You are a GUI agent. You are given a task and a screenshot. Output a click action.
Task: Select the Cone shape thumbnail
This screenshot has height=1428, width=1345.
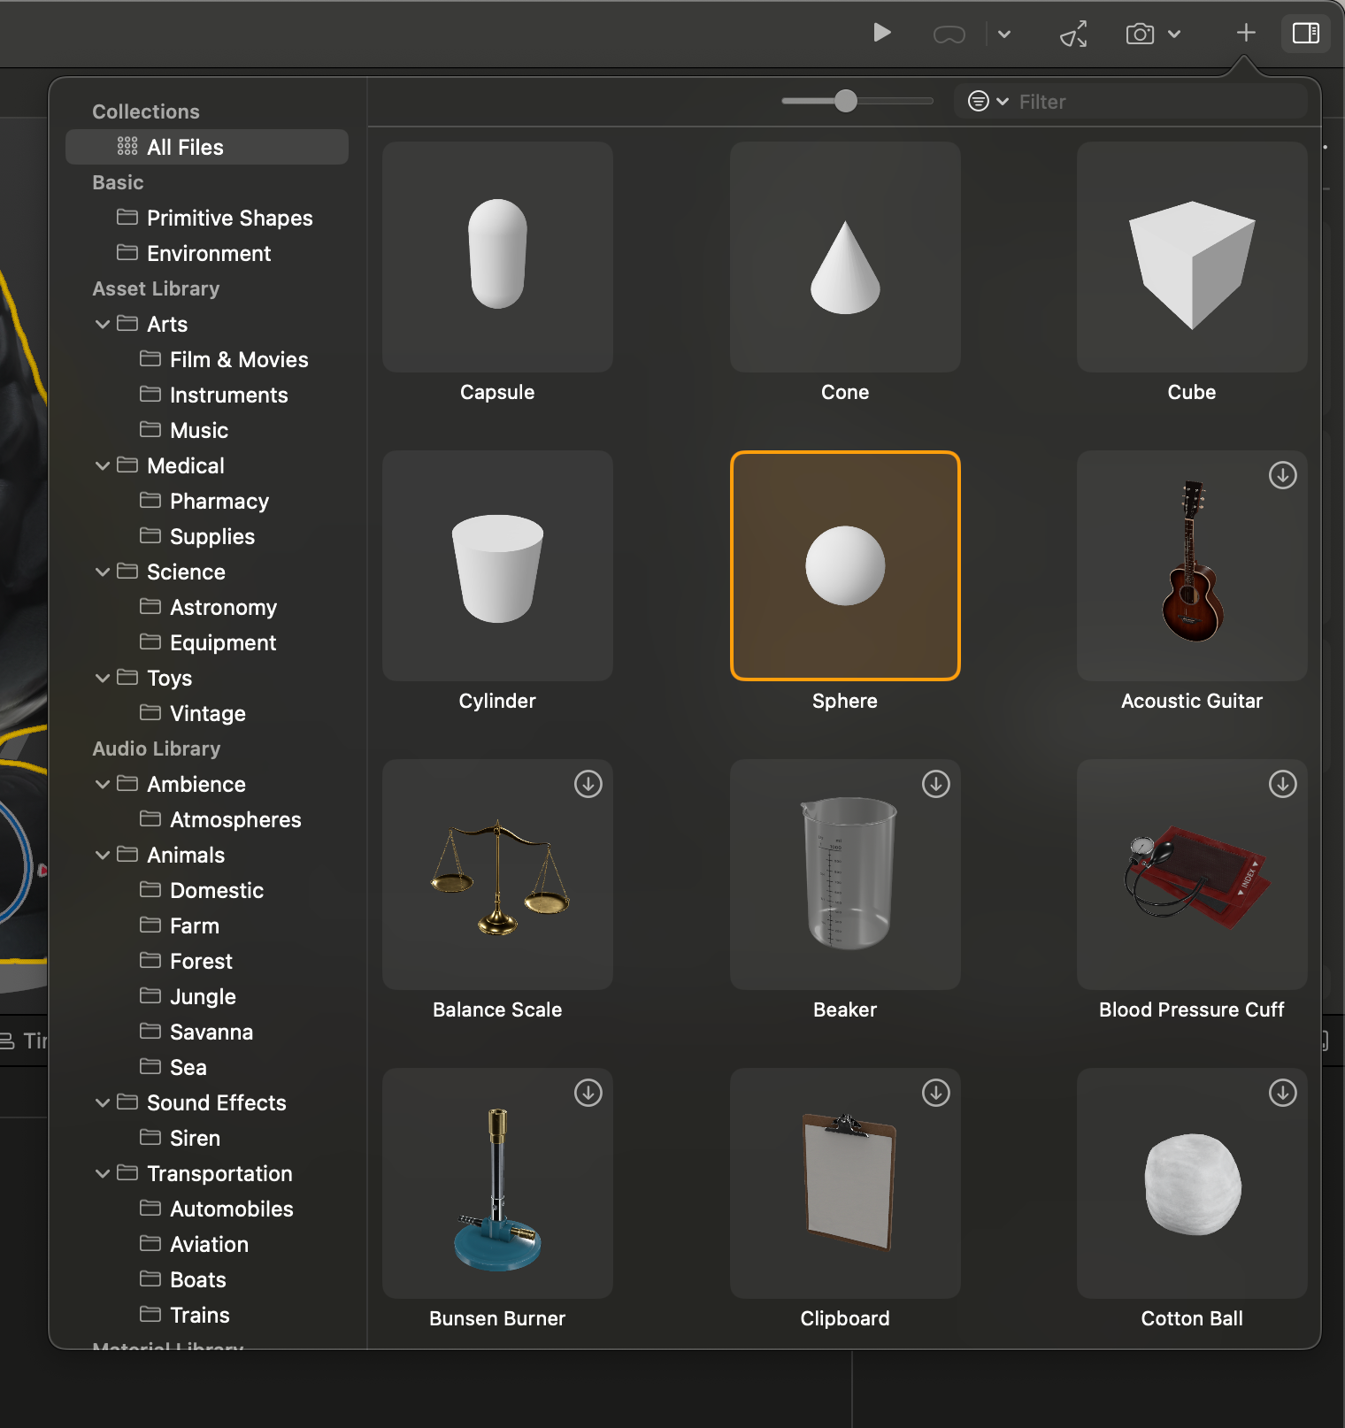coord(845,257)
